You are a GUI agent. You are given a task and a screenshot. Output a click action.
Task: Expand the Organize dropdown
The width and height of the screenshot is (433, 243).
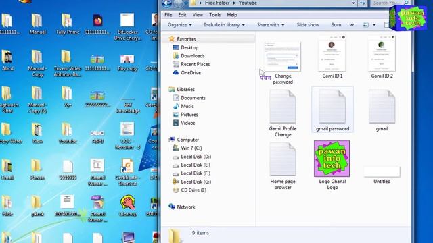coord(180,25)
